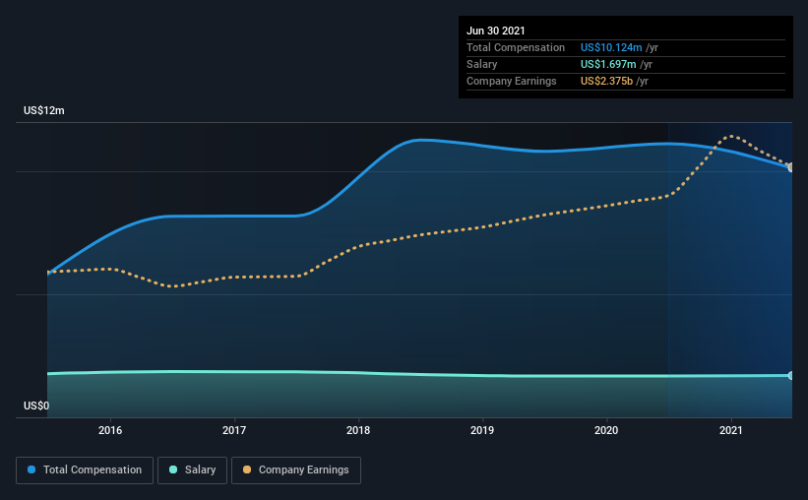Image resolution: width=808 pixels, height=500 pixels.
Task: Toggle the Total Compensation legend button
Action: point(85,470)
